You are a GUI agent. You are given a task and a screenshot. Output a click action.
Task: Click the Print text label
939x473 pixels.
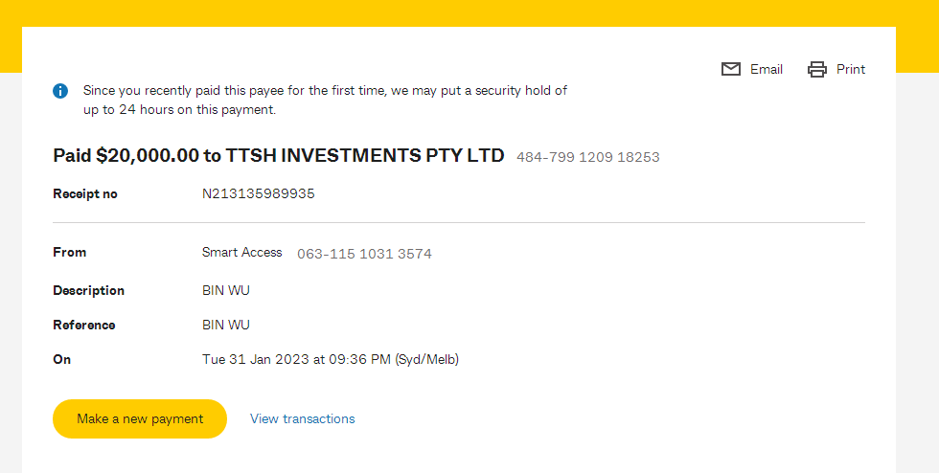851,70
